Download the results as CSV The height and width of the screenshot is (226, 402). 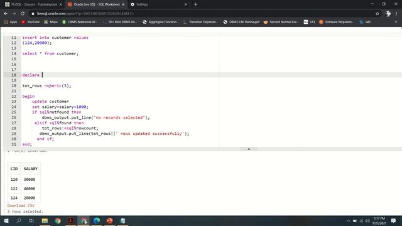[21, 206]
